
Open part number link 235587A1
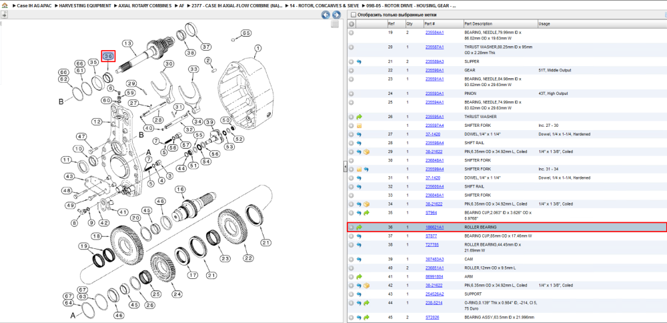tap(434, 47)
